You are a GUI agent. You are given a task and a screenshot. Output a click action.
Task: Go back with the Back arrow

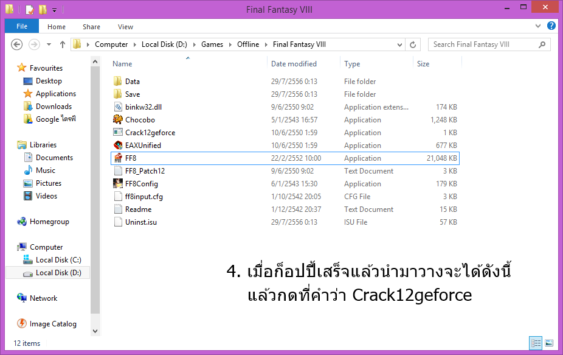17,44
